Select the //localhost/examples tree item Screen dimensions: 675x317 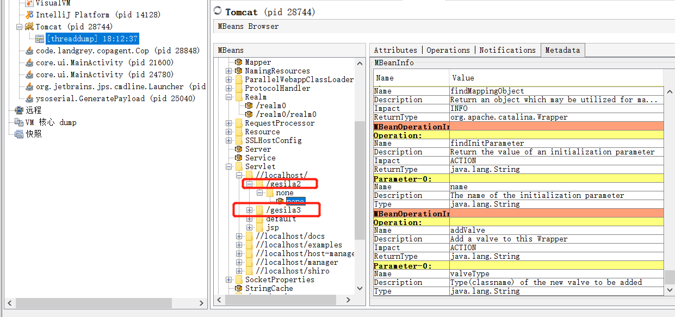299,245
